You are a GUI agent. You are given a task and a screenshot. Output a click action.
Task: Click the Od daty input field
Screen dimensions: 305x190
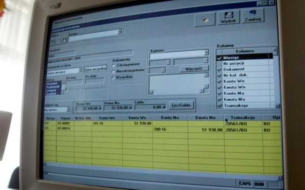[x=74, y=82]
